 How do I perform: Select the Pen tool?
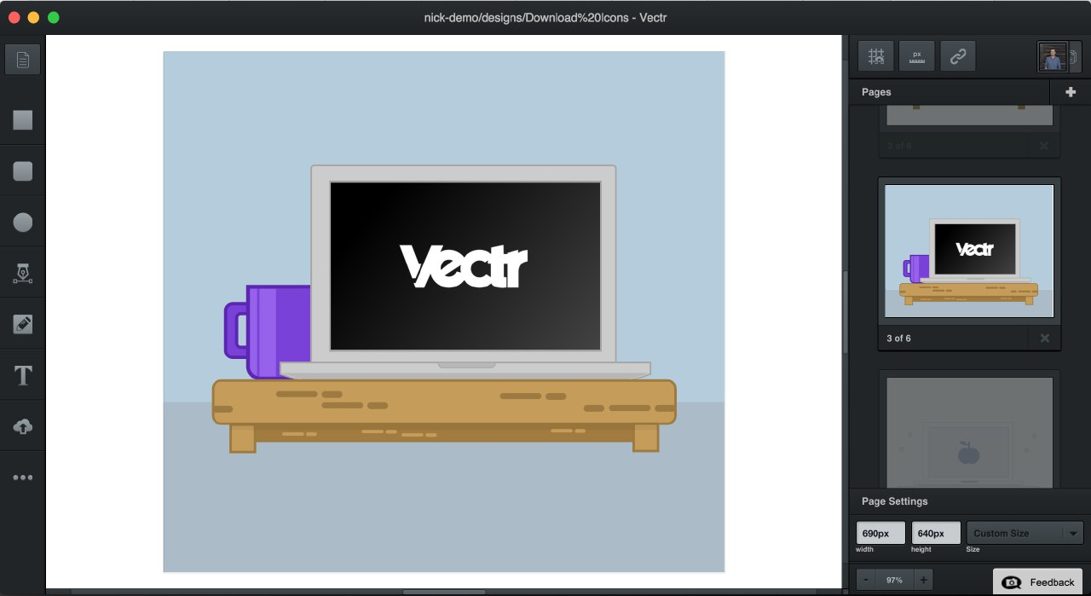pos(22,273)
